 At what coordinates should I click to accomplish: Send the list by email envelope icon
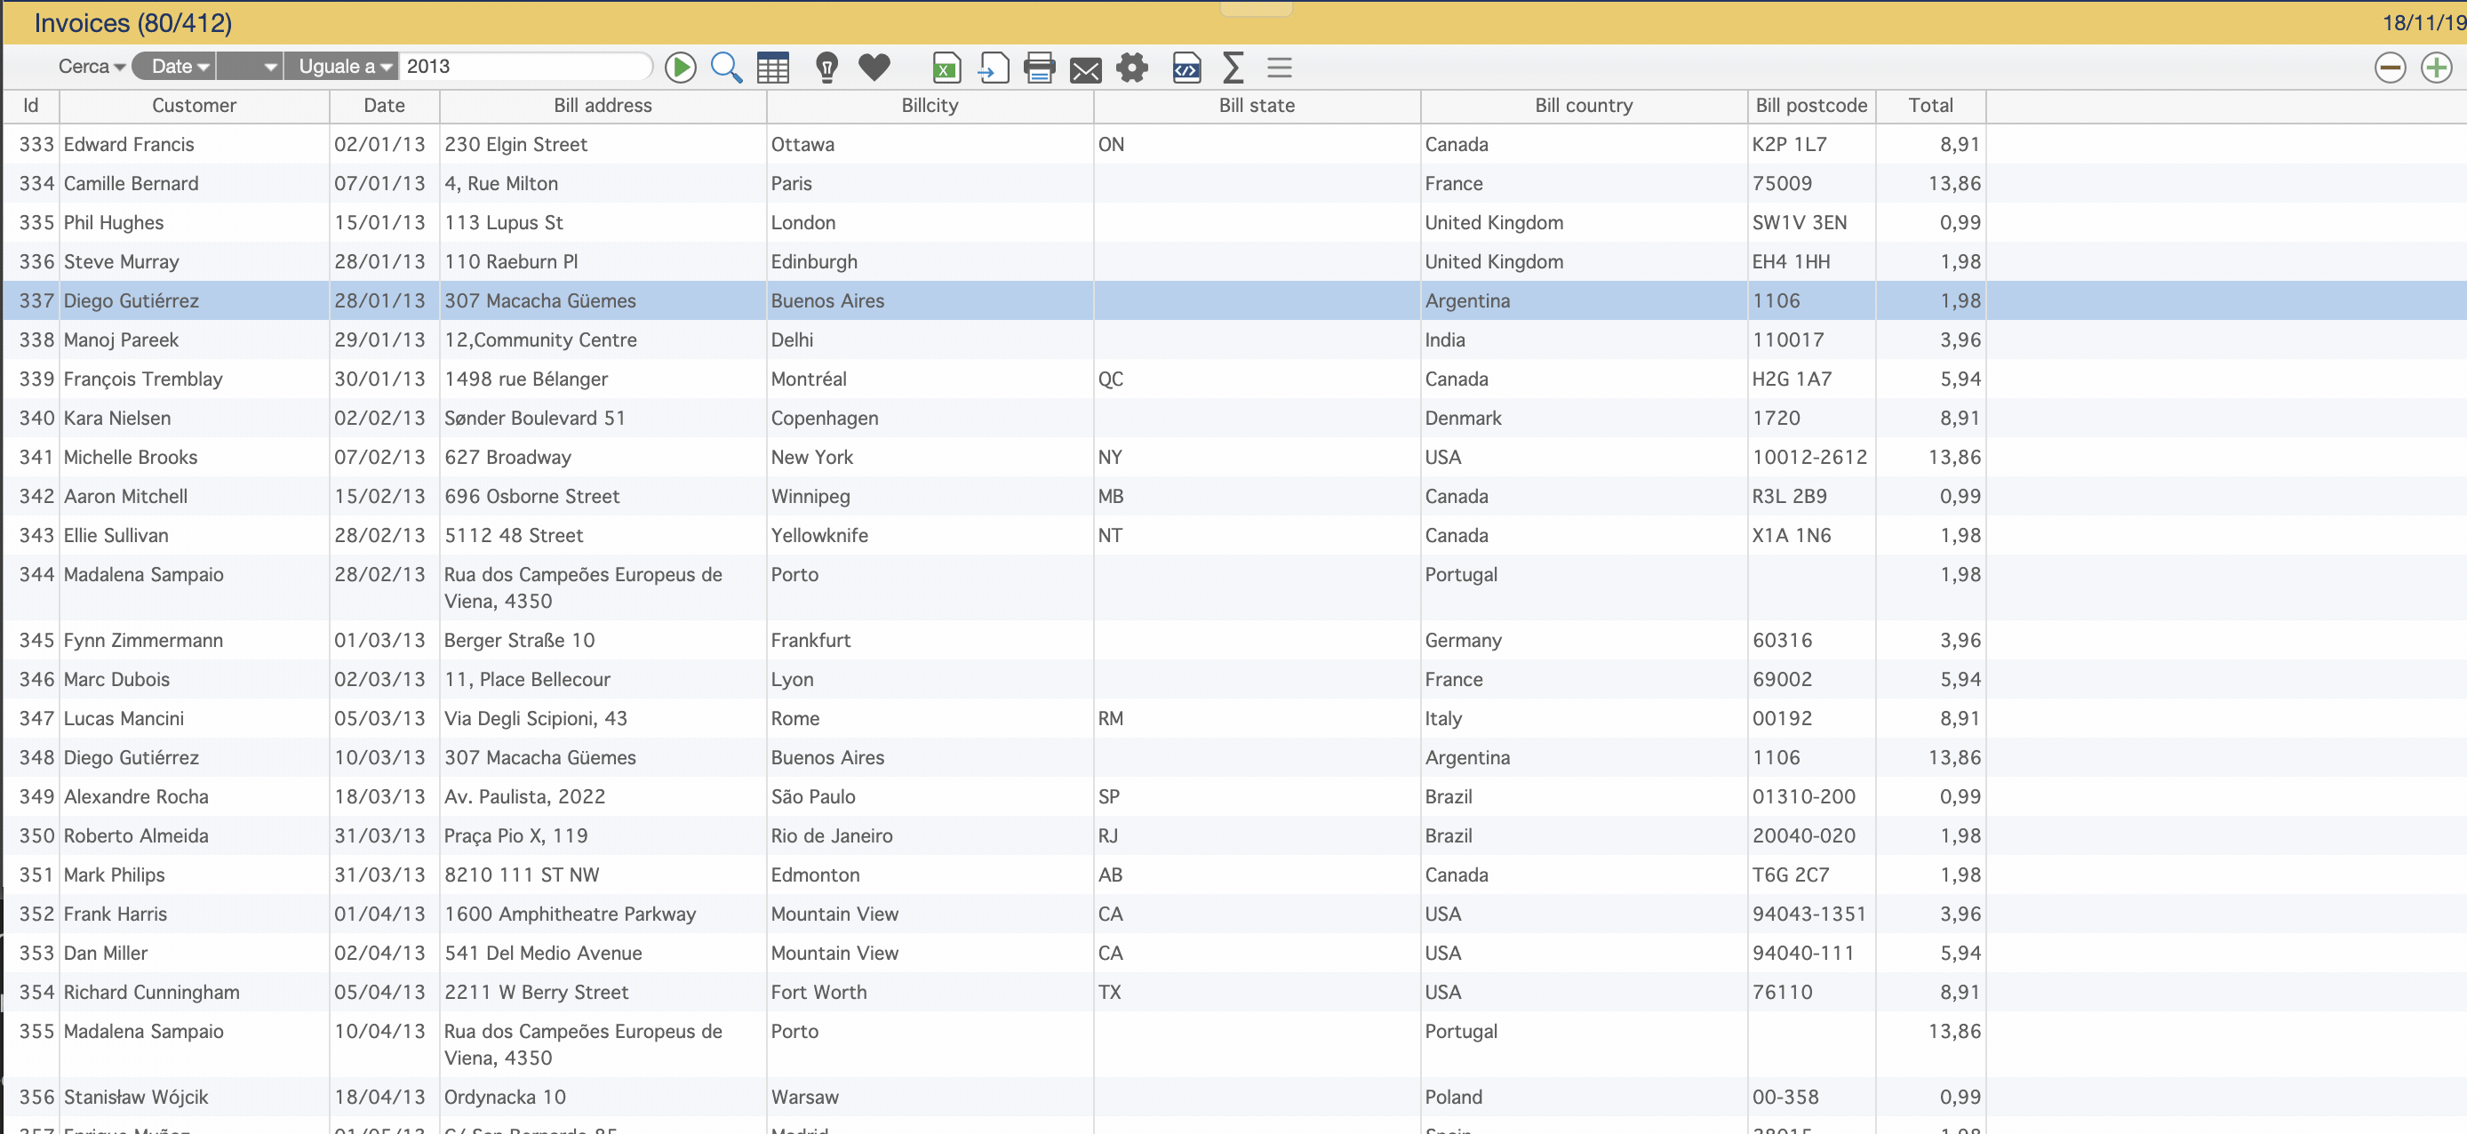click(1085, 69)
